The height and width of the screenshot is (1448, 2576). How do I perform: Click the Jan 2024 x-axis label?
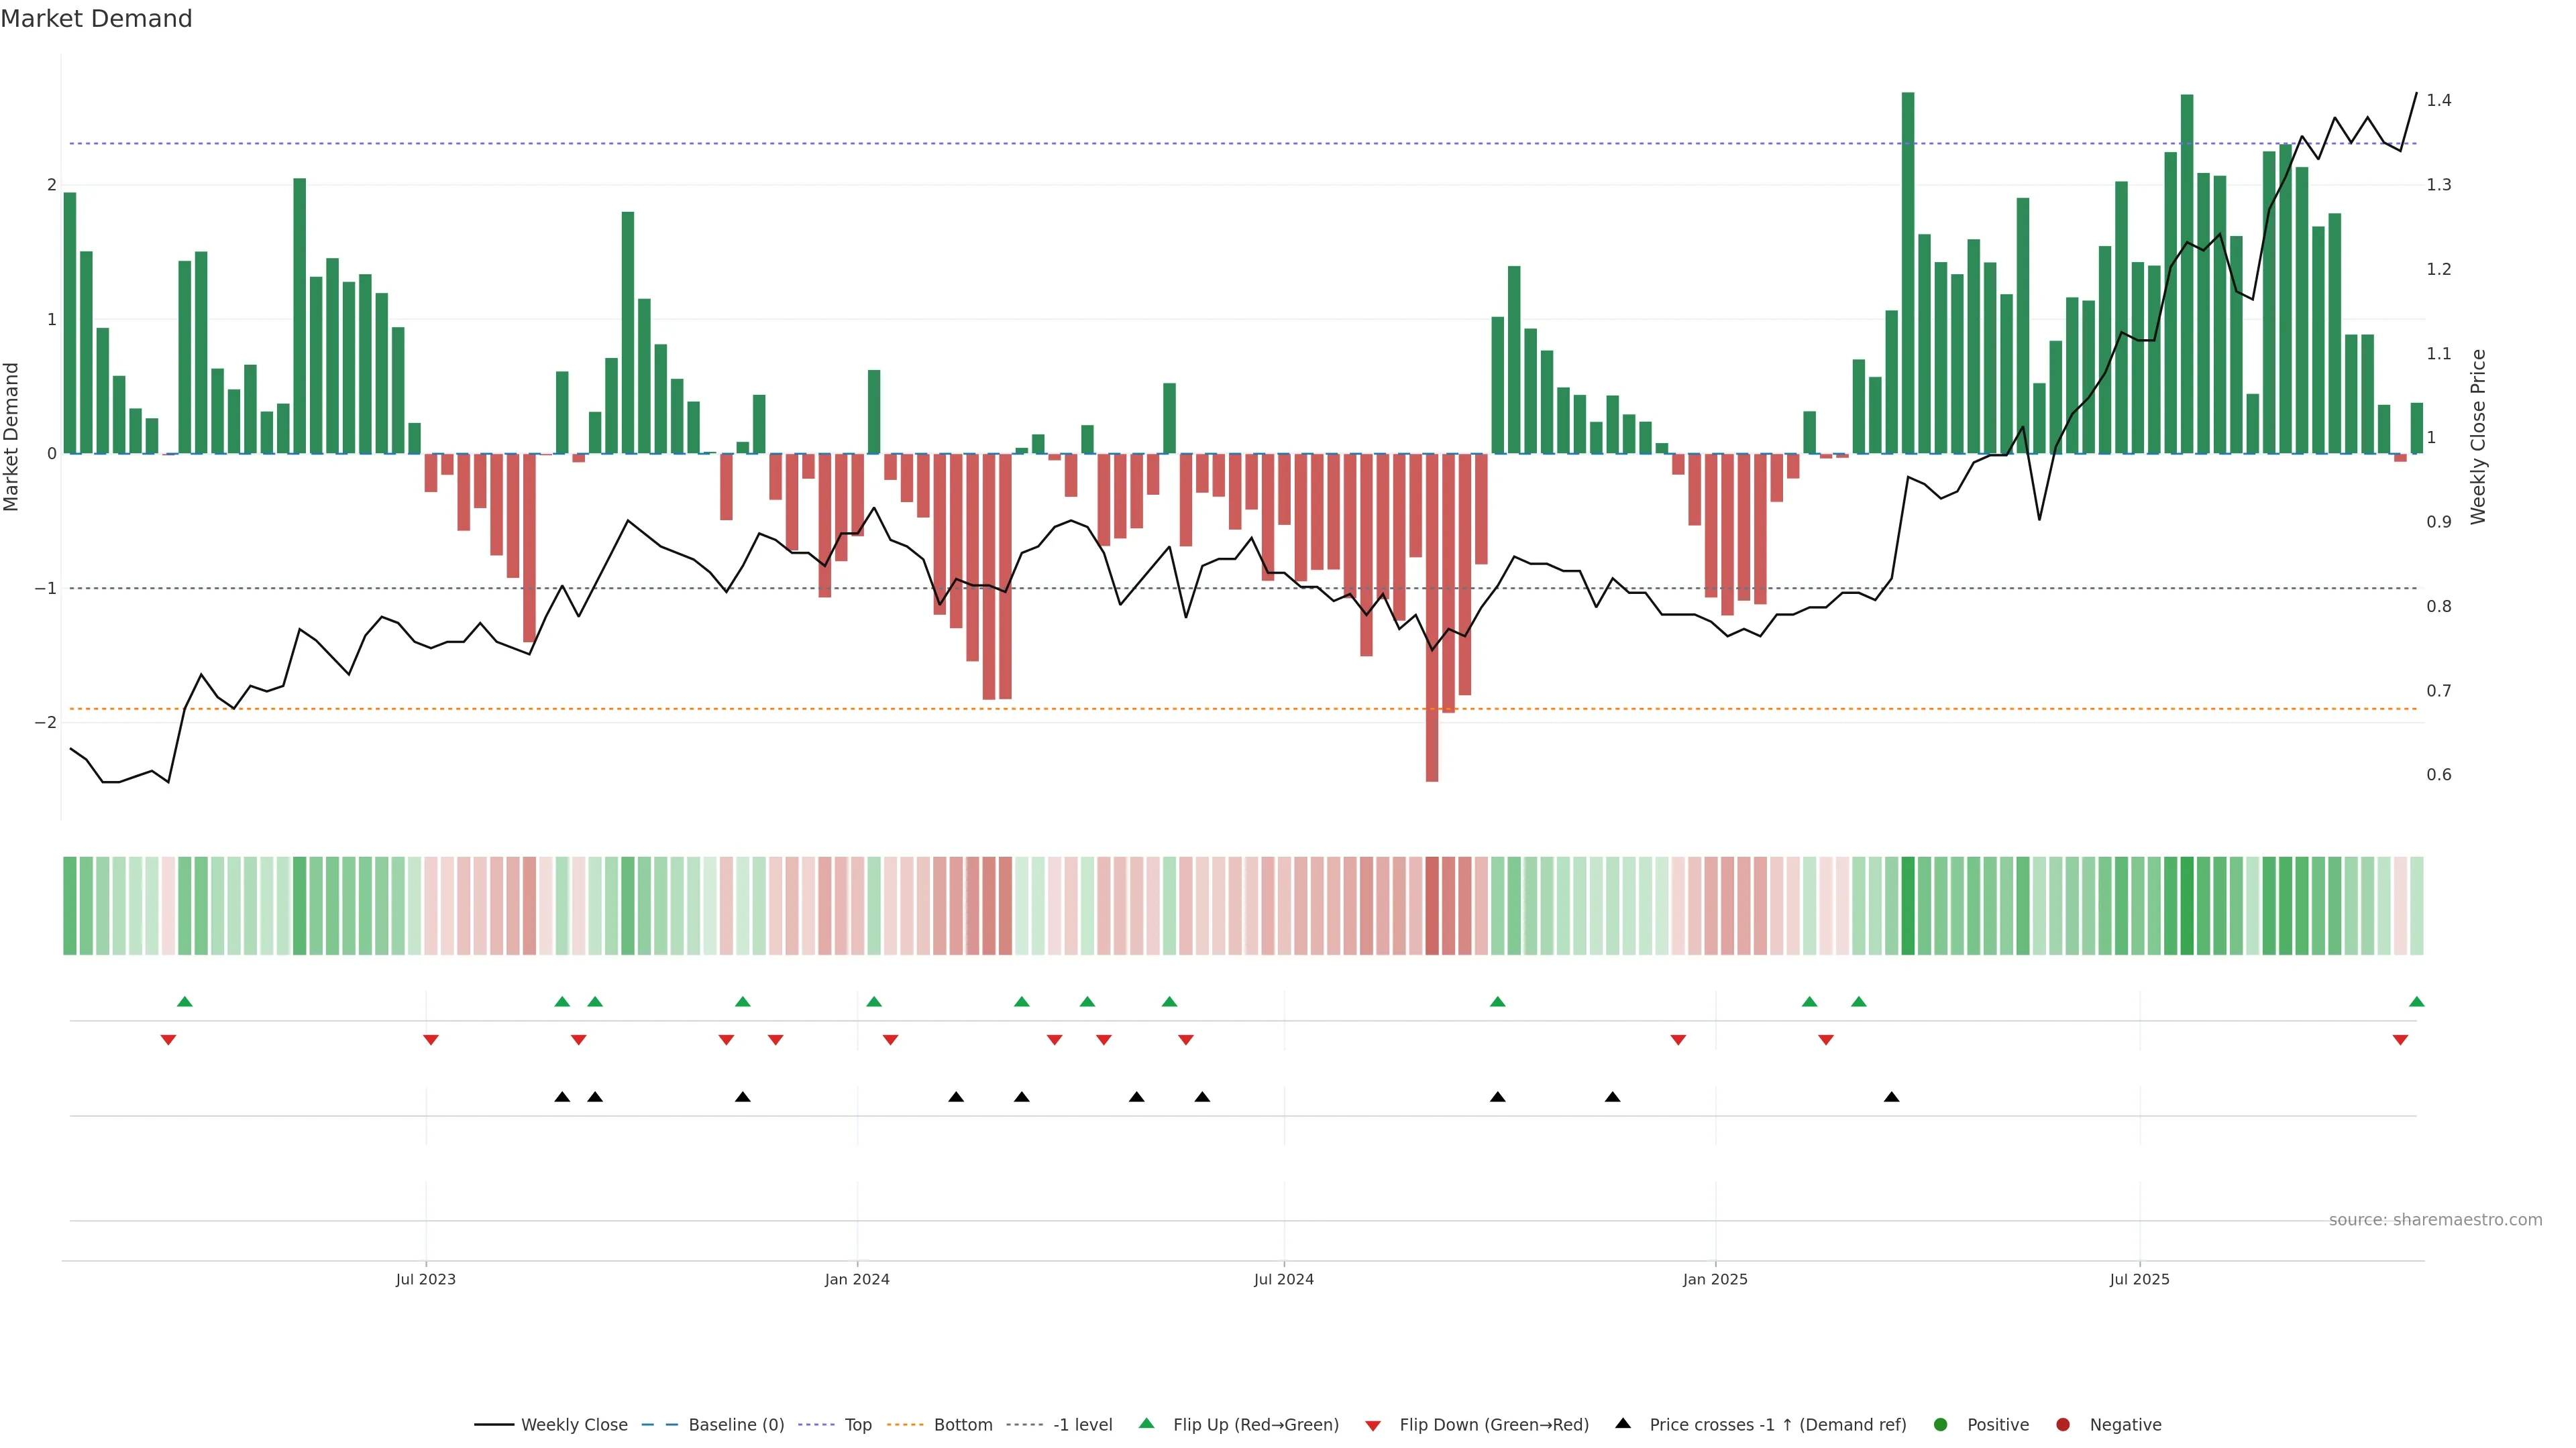pos(857,1280)
